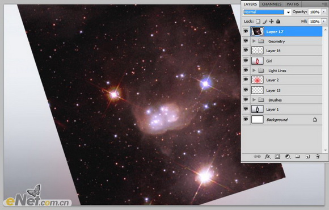Open the fx layer style menu
This screenshot has width=329, height=210.
(x=268, y=157)
